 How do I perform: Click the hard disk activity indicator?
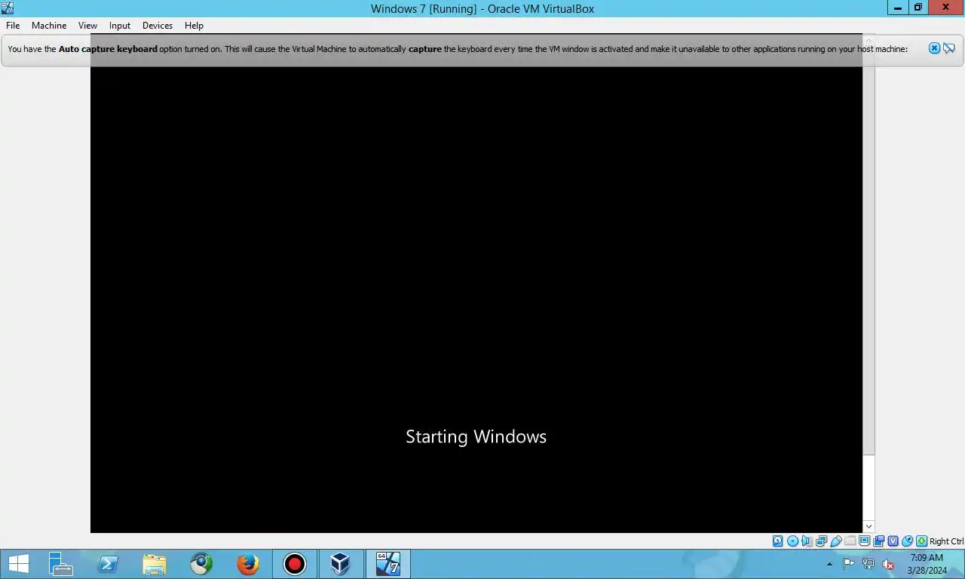(778, 541)
